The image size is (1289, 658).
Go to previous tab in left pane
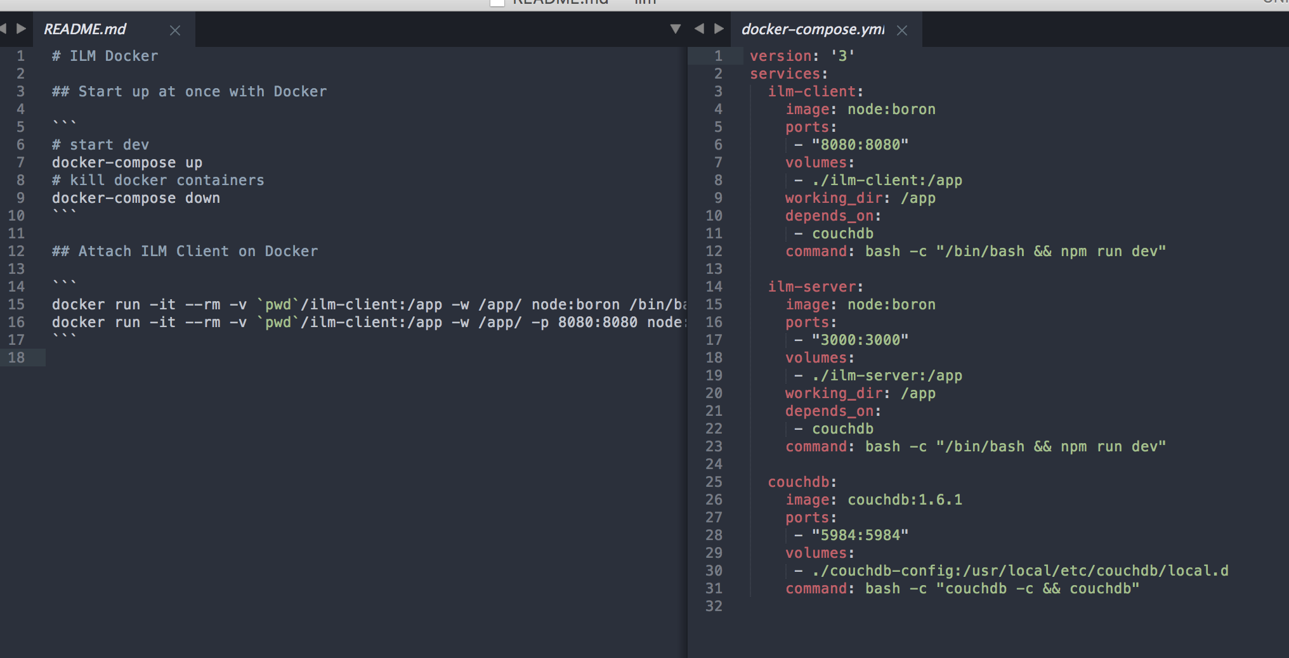coord(3,29)
